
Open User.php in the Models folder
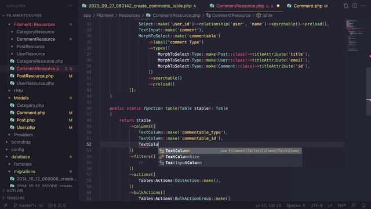[26, 127]
